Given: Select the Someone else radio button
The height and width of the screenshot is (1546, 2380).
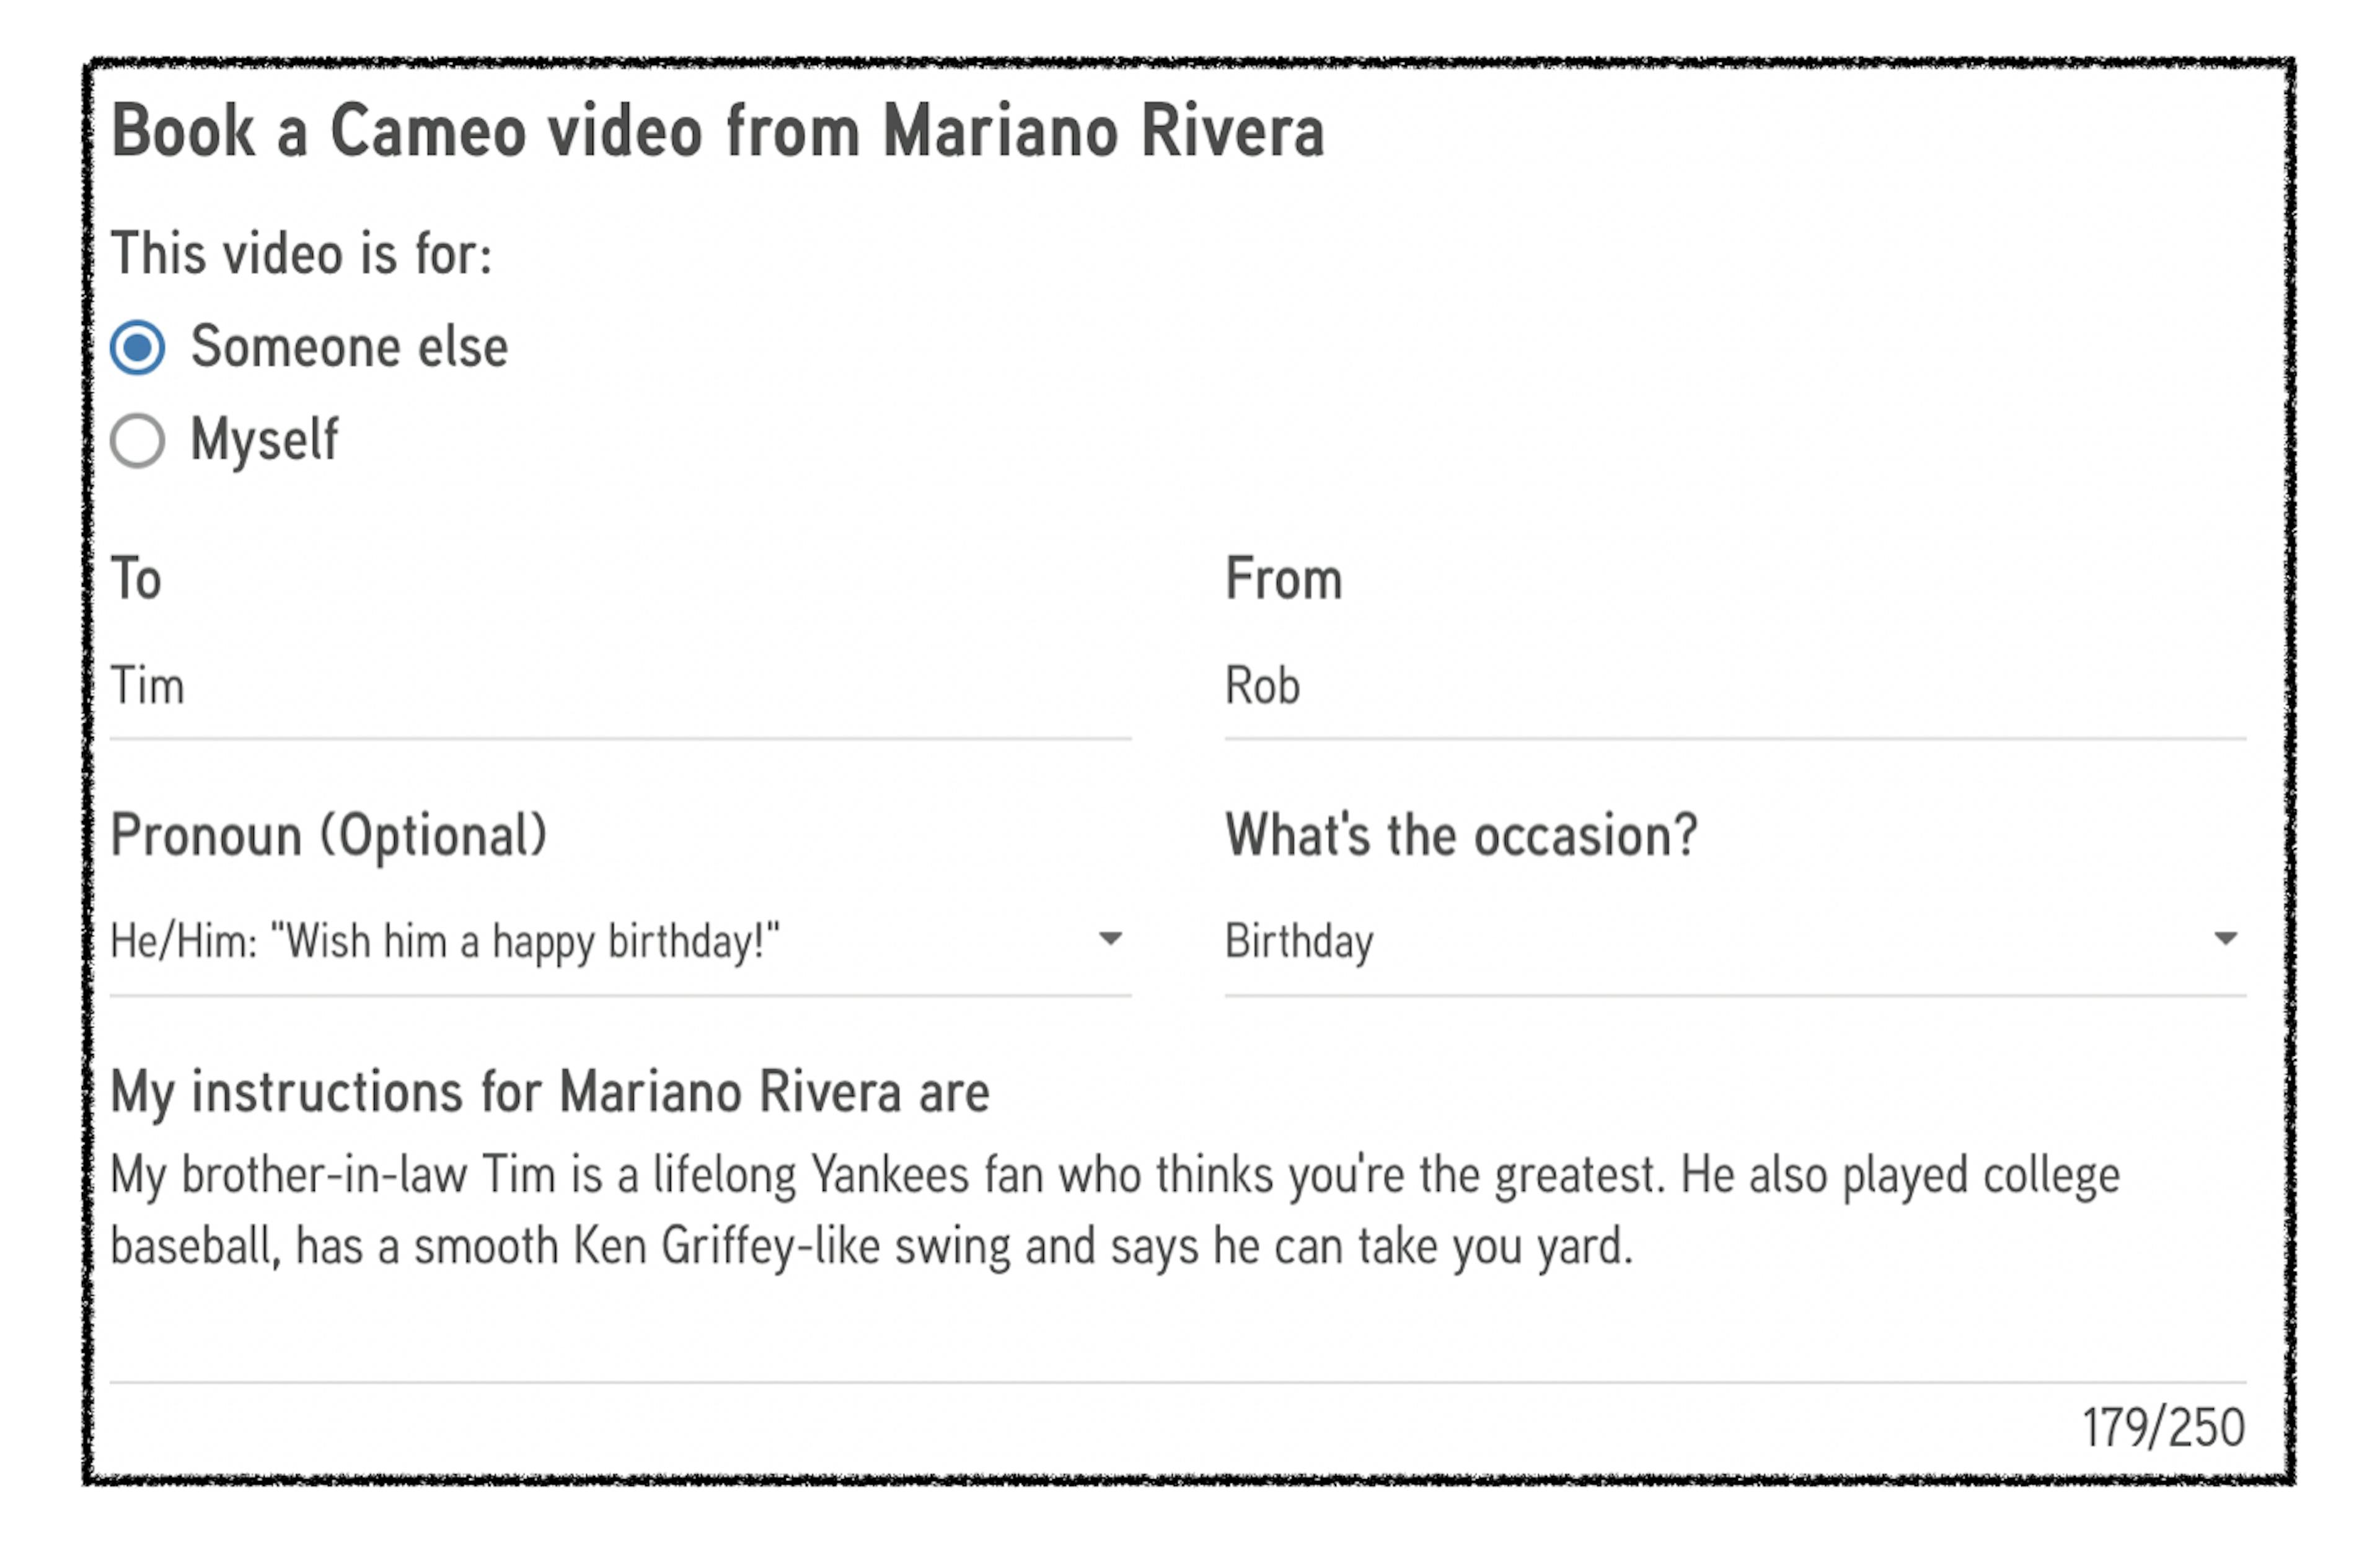Looking at the screenshot, I should [x=137, y=347].
